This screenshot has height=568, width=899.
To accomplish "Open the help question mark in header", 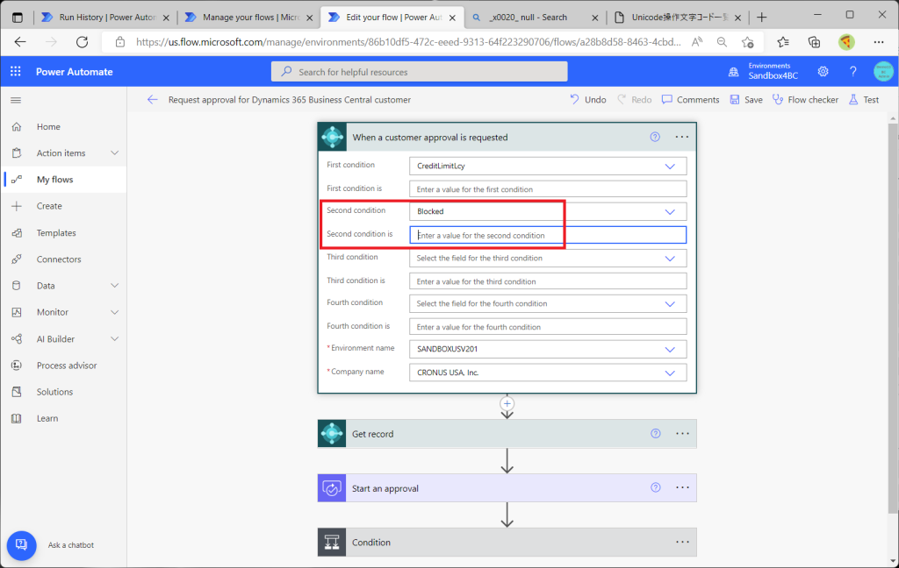I will [x=852, y=72].
